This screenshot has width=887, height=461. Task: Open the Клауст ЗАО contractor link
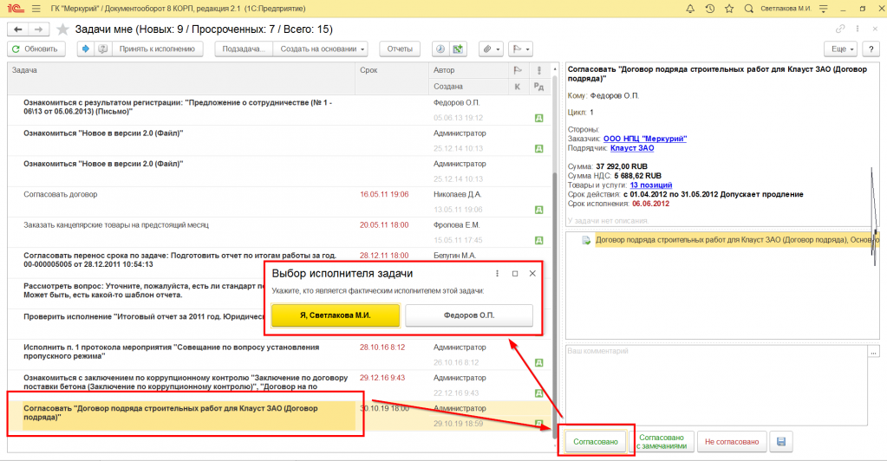632,148
